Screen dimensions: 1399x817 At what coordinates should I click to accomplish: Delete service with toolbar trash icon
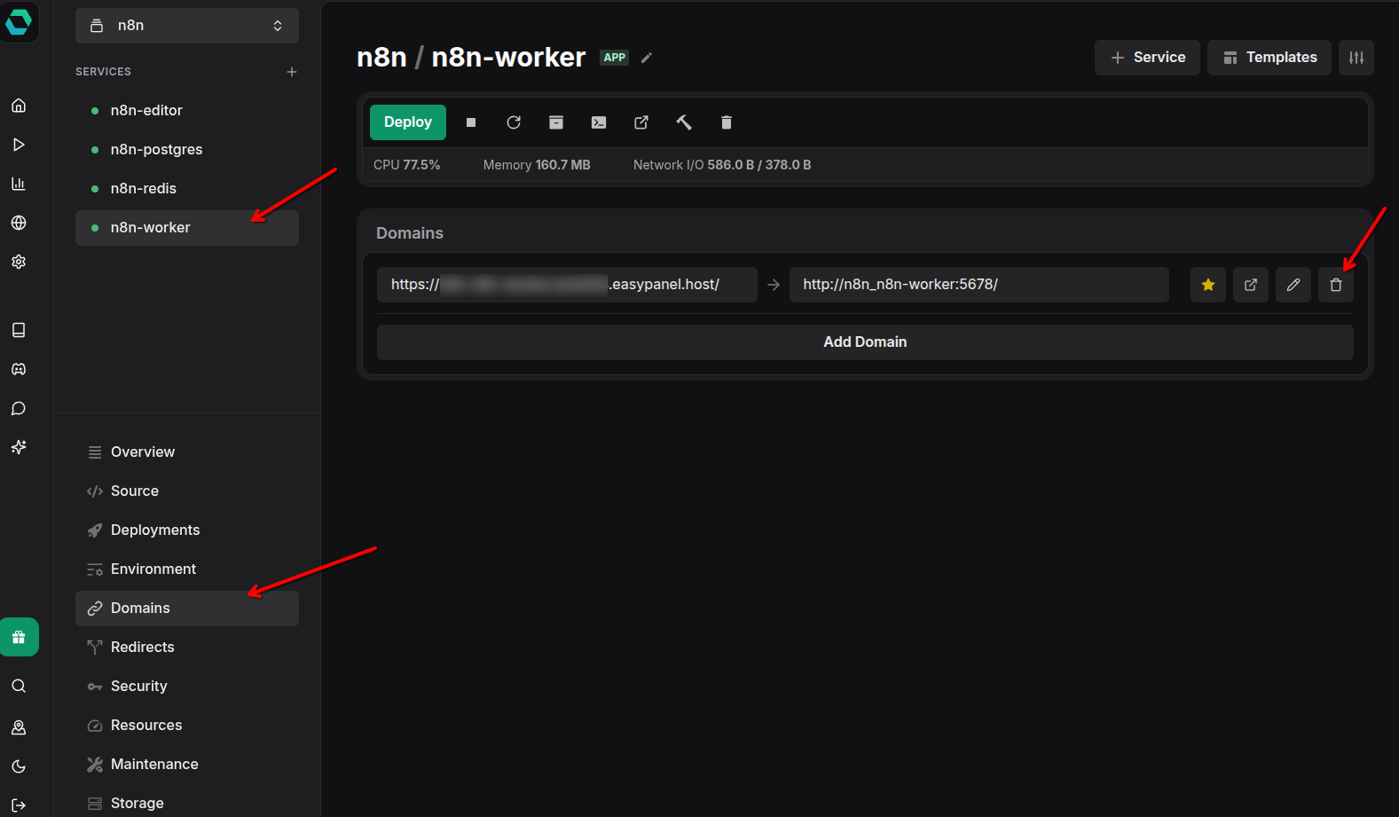(727, 122)
